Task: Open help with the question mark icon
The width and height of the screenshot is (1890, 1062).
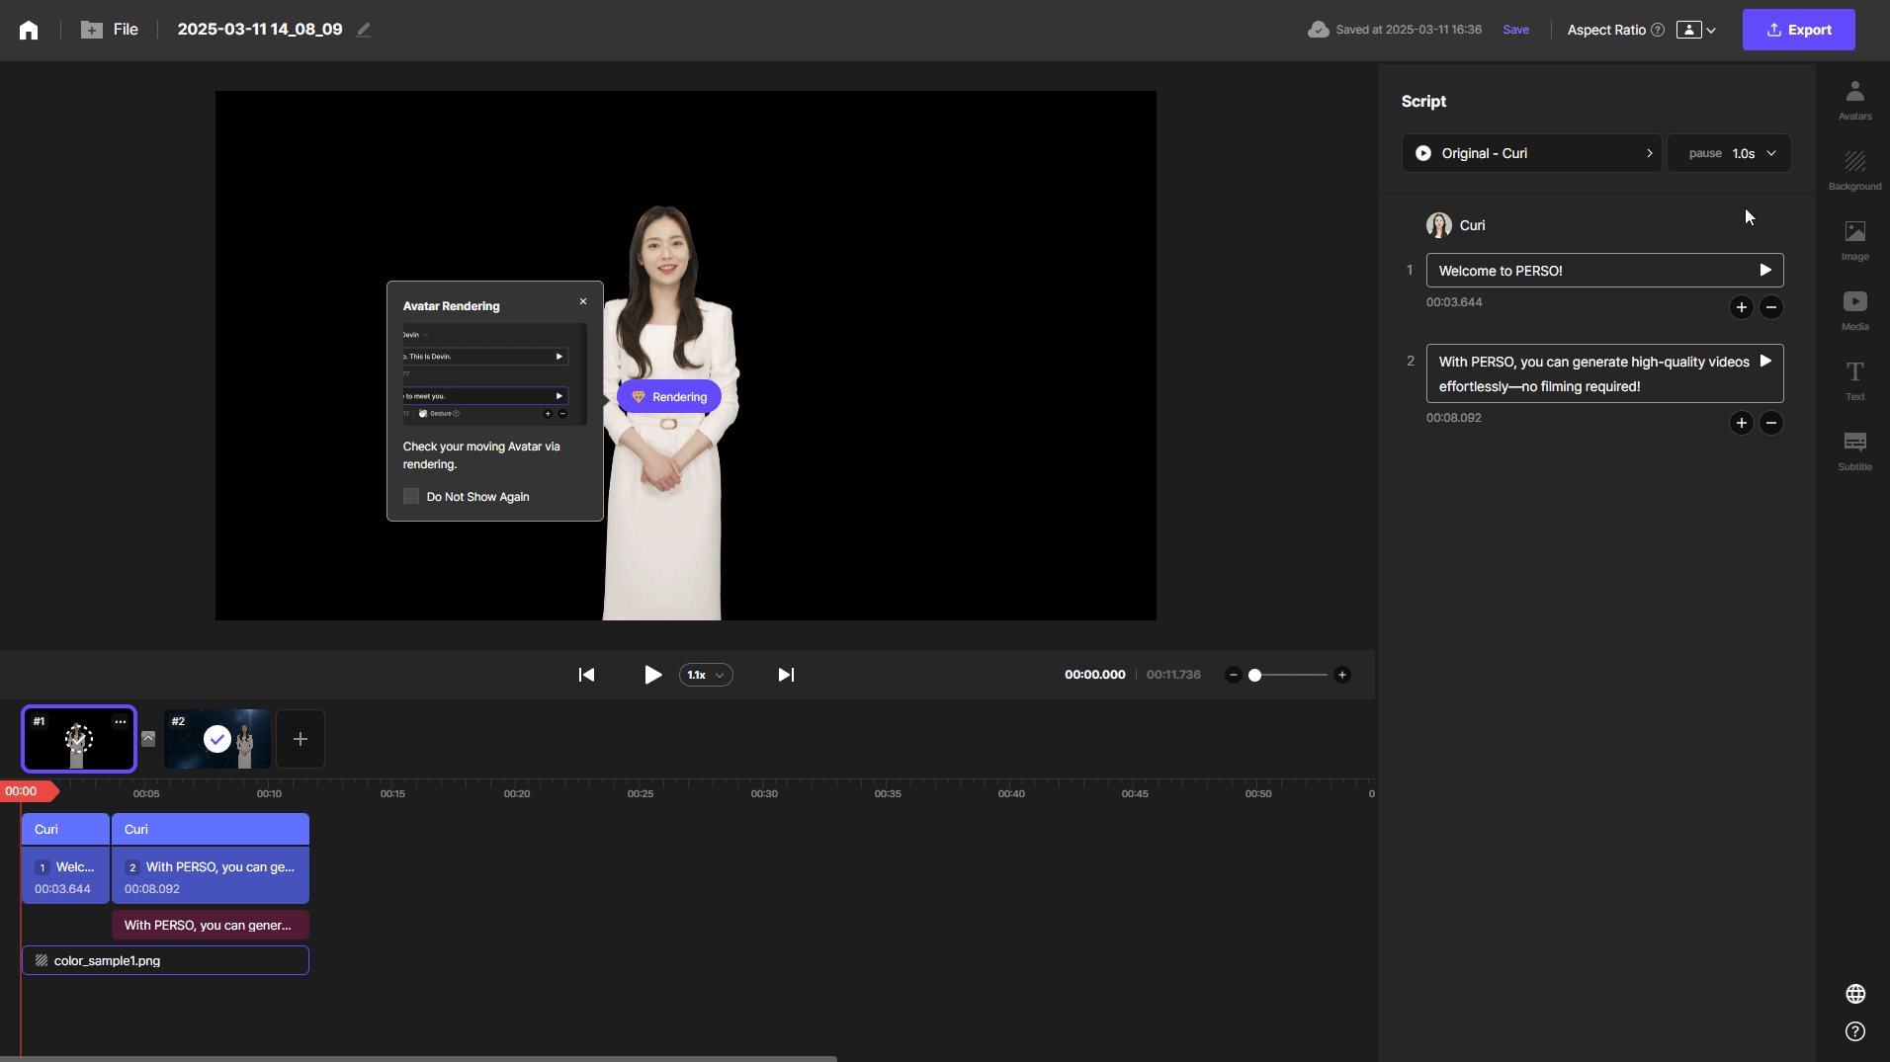Action: click(x=1855, y=1031)
